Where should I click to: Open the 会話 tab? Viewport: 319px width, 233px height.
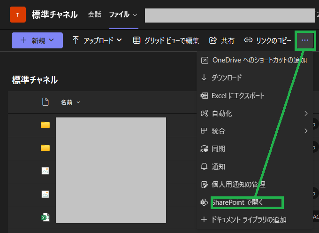(x=94, y=15)
